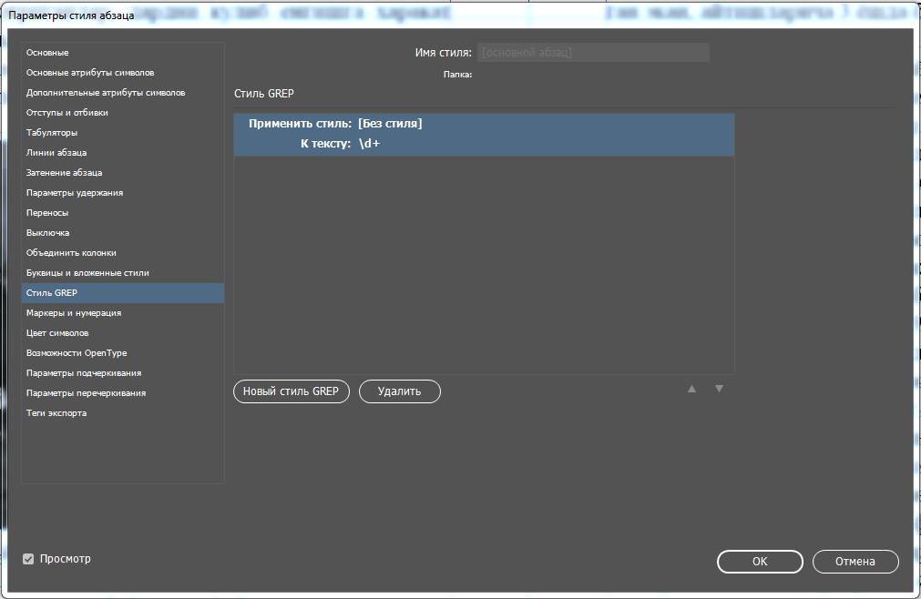This screenshot has height=599, width=921.
Task: Open Параметры удержания section
Action: point(123,192)
